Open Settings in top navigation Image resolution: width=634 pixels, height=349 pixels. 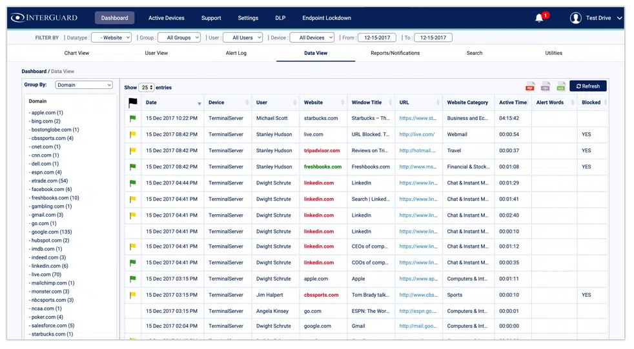click(x=248, y=18)
